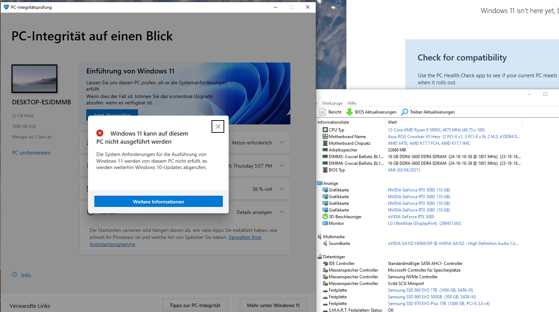Click the Treiber Aktualisierungen magnifier icon

[405, 112]
